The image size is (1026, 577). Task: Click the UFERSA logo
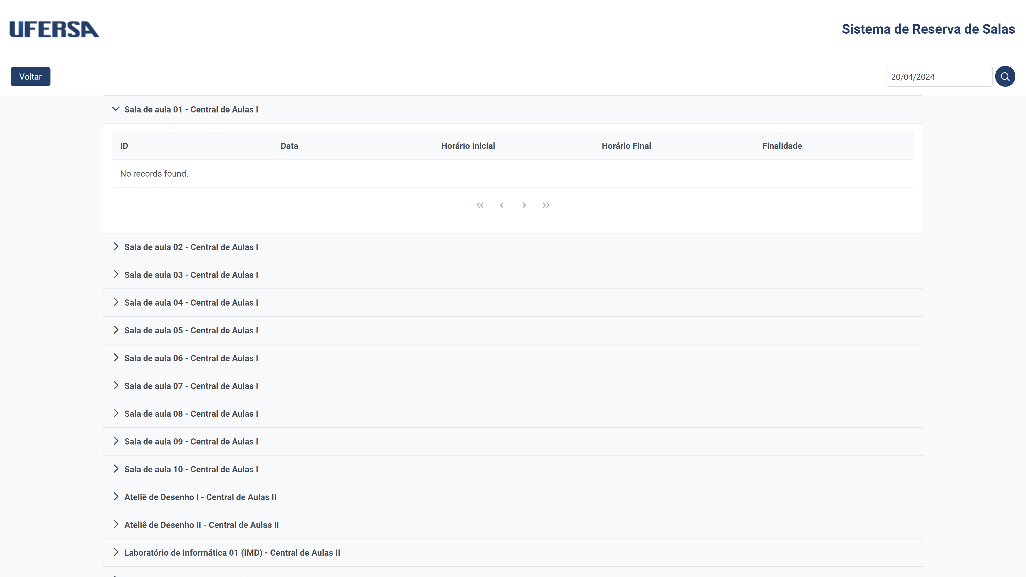point(54,29)
